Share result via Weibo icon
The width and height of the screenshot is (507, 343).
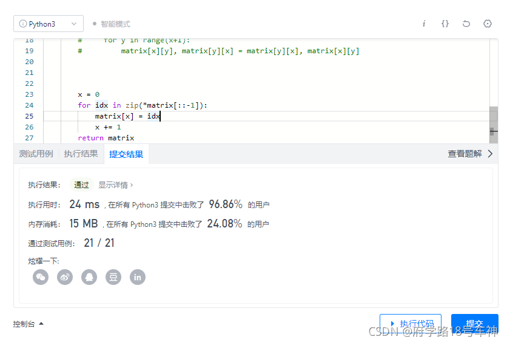65,277
